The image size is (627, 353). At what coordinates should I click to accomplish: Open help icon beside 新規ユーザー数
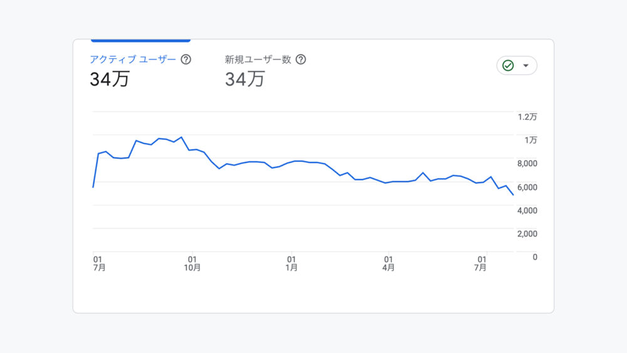pos(301,60)
